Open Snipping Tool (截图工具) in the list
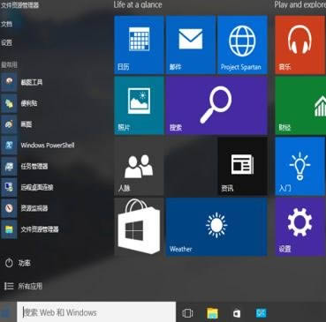The image size is (326, 322). tap(38, 82)
